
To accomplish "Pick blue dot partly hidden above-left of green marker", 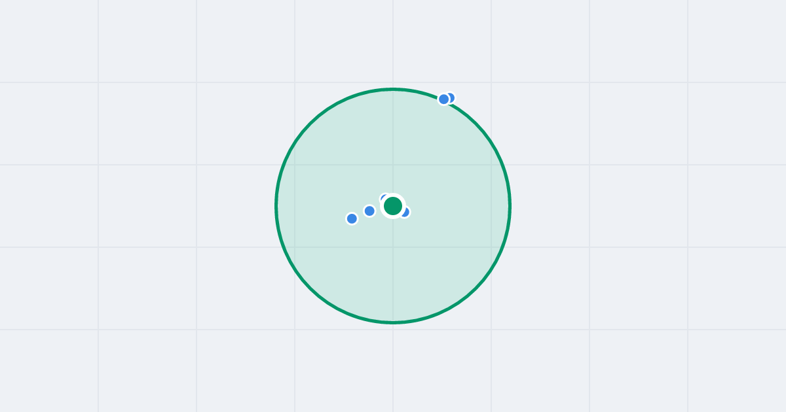I will 384,198.
